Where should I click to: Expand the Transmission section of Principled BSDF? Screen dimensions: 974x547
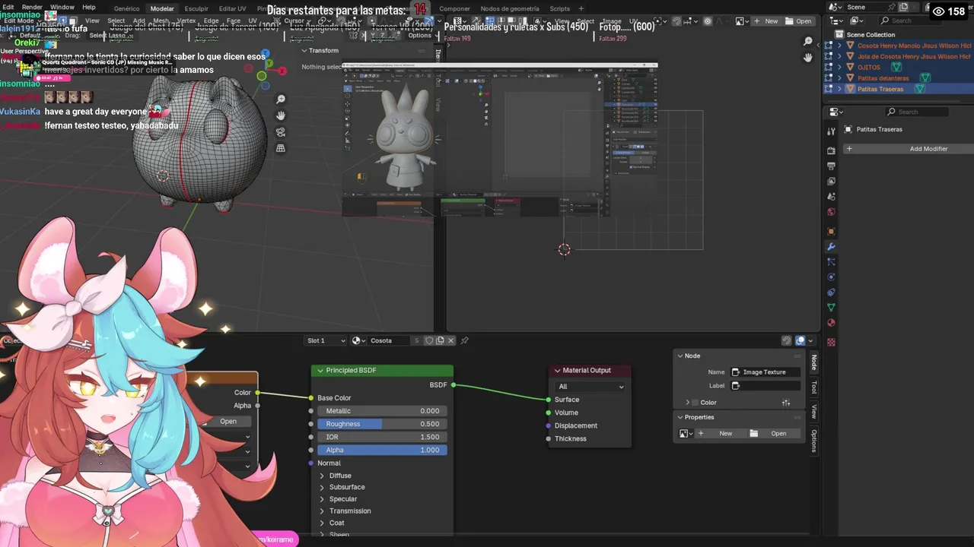(x=322, y=511)
